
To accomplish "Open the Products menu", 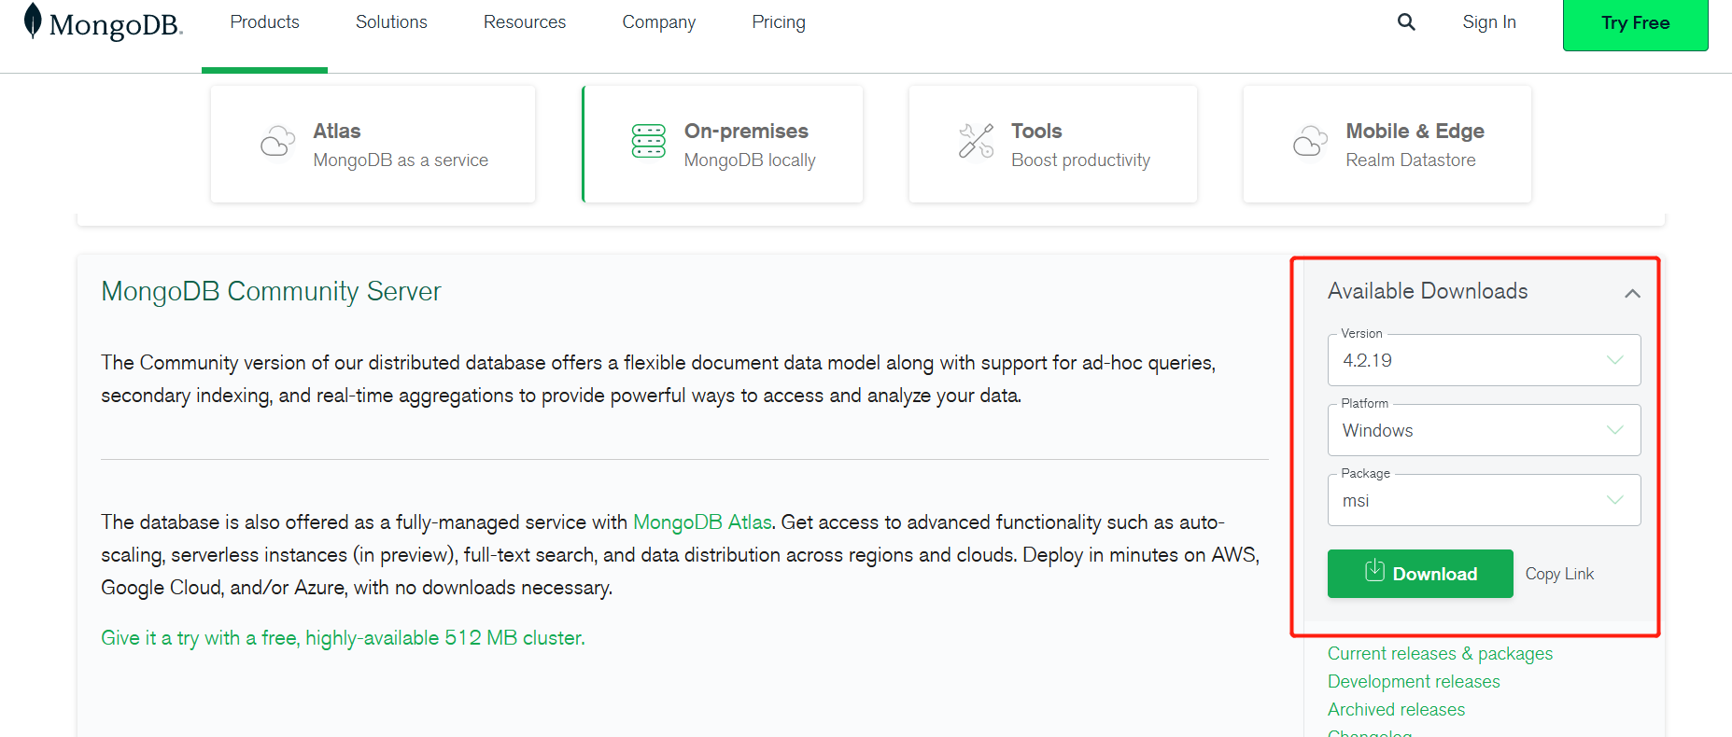I will [x=265, y=21].
